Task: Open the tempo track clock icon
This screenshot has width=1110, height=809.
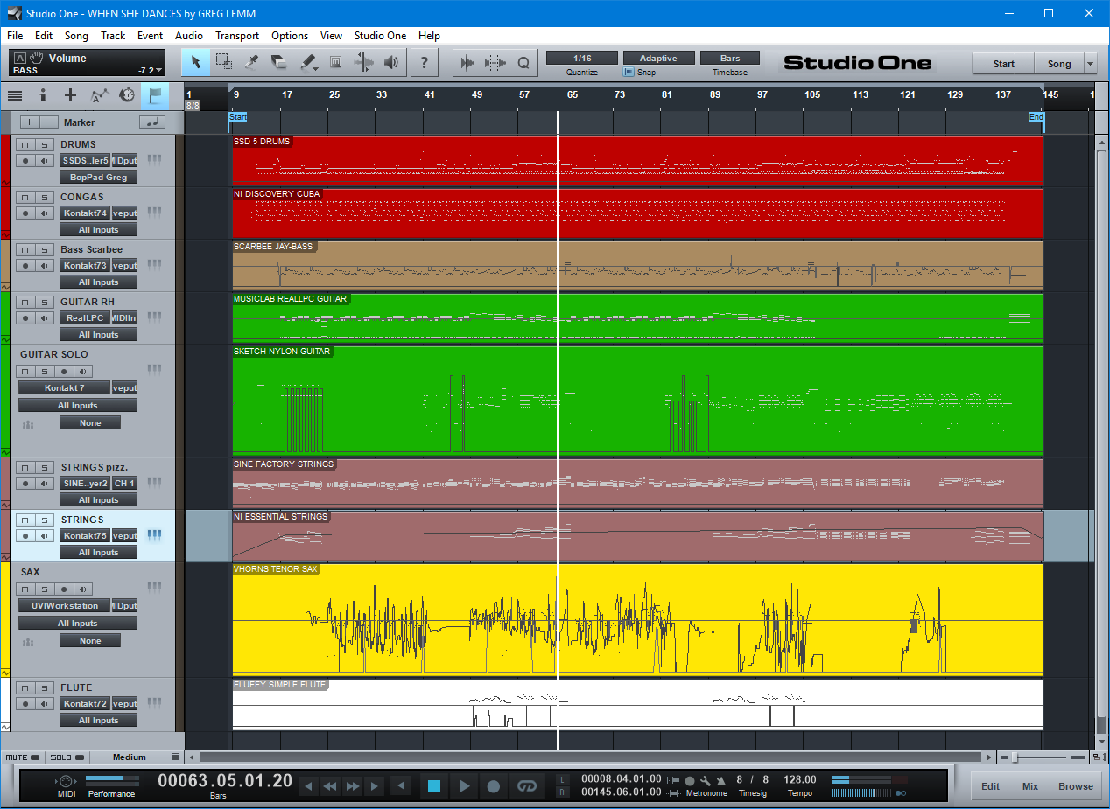Action: point(127,95)
